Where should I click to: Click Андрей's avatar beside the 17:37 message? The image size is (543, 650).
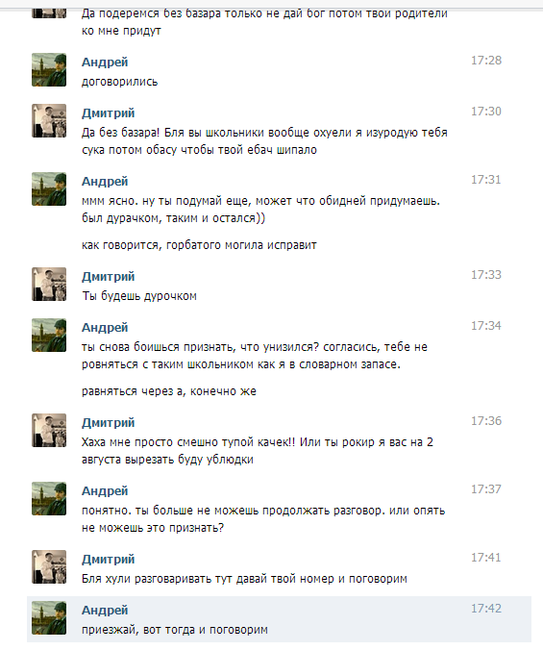click(49, 498)
